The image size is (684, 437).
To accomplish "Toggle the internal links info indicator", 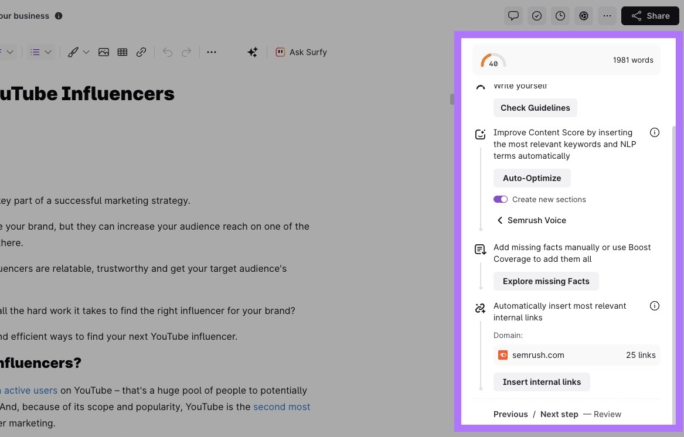I will pos(655,305).
